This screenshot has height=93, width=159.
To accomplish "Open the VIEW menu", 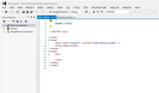I will tap(20, 8).
